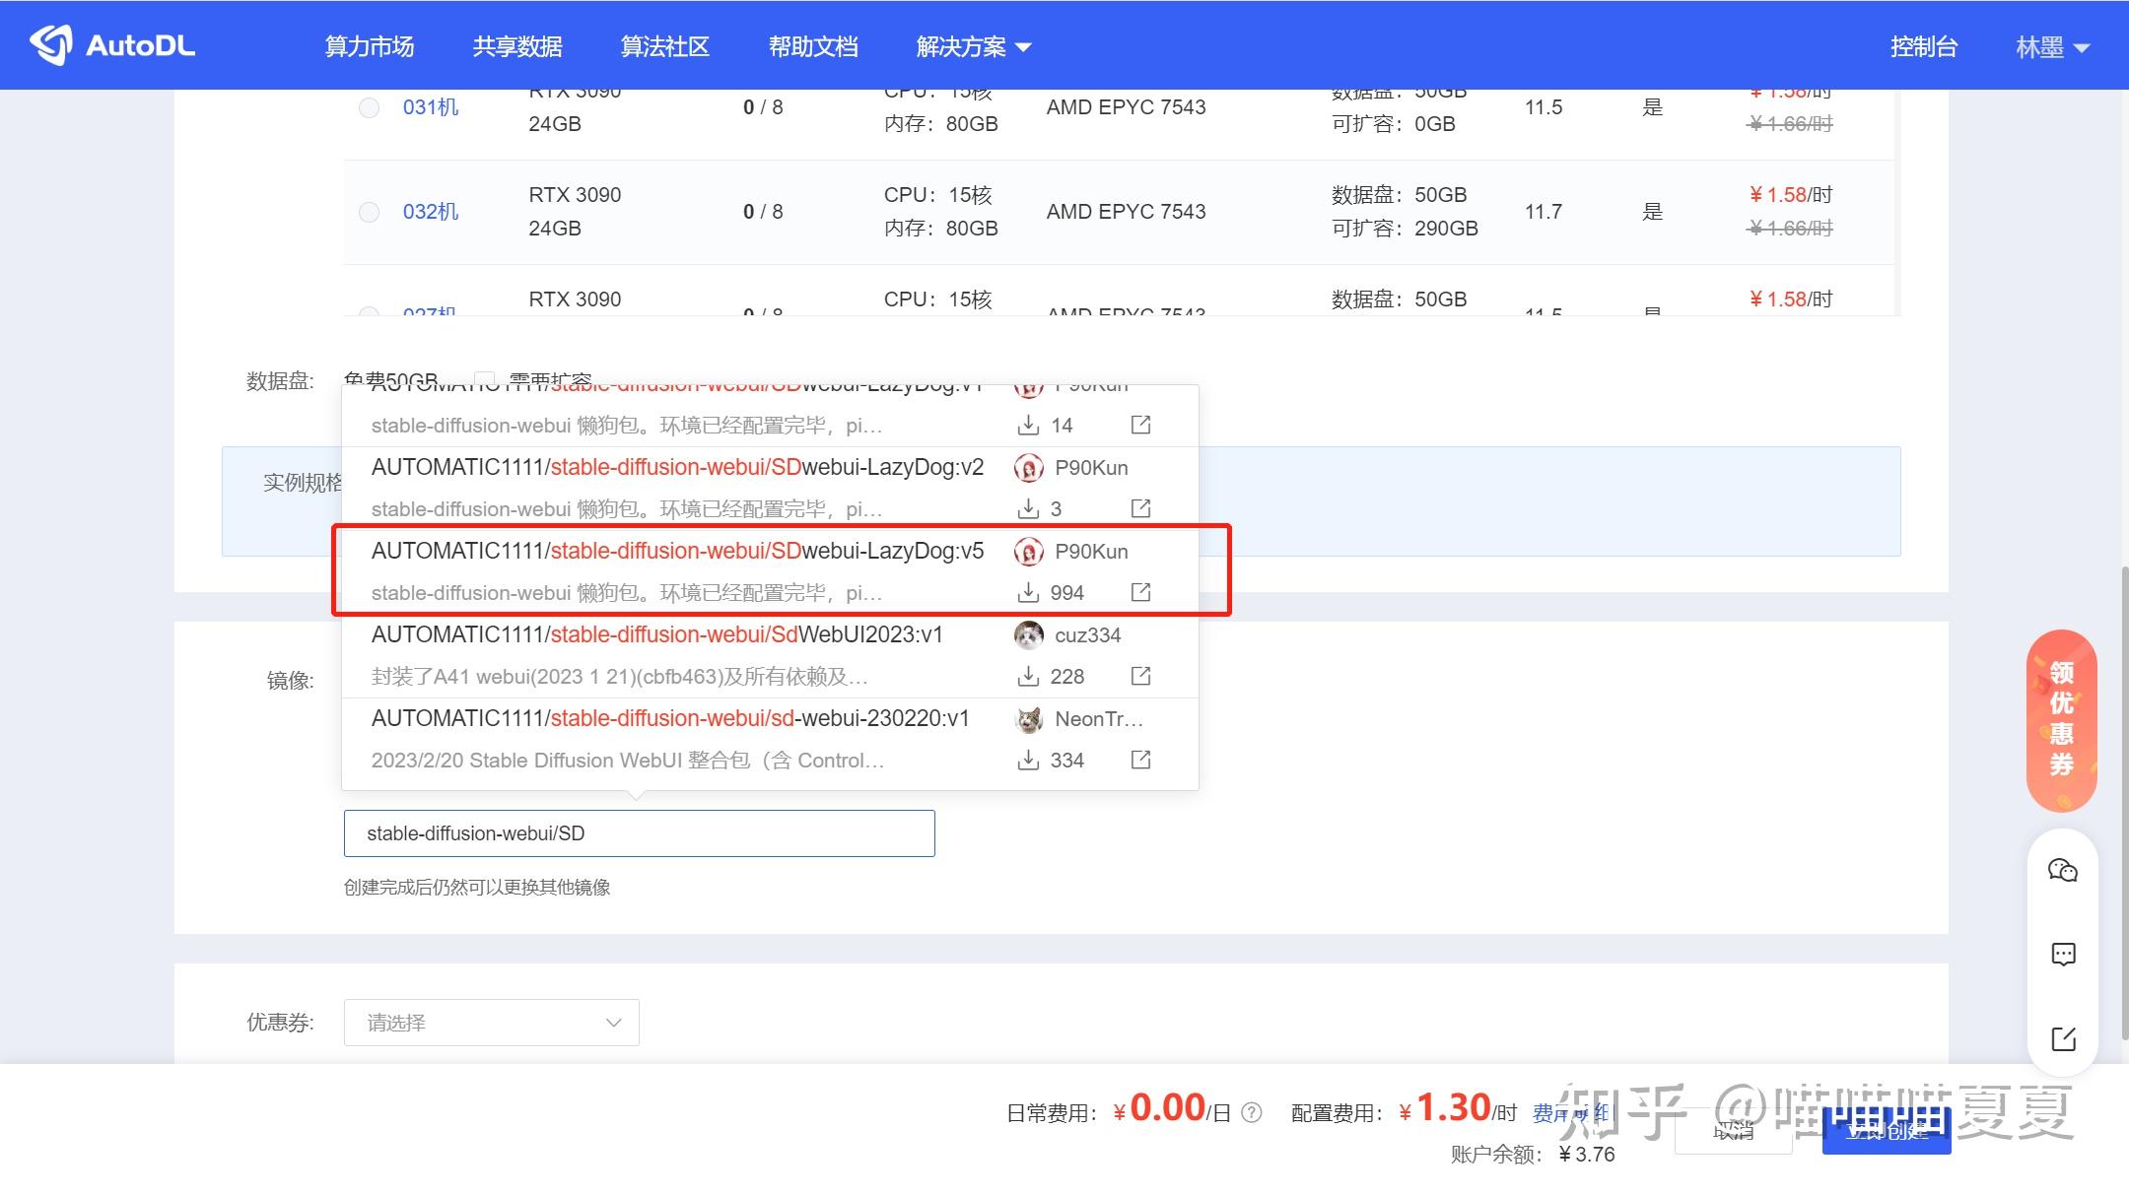Select the 032机 radio button
The width and height of the screenshot is (2129, 1196).
[x=369, y=212]
